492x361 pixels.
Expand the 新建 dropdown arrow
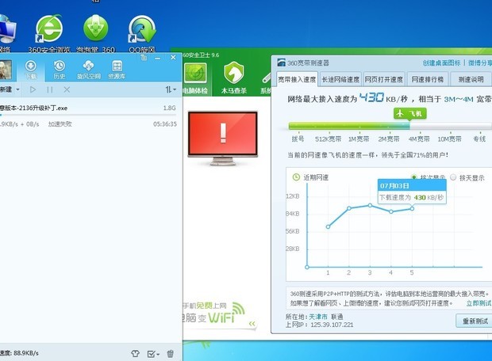18,90
